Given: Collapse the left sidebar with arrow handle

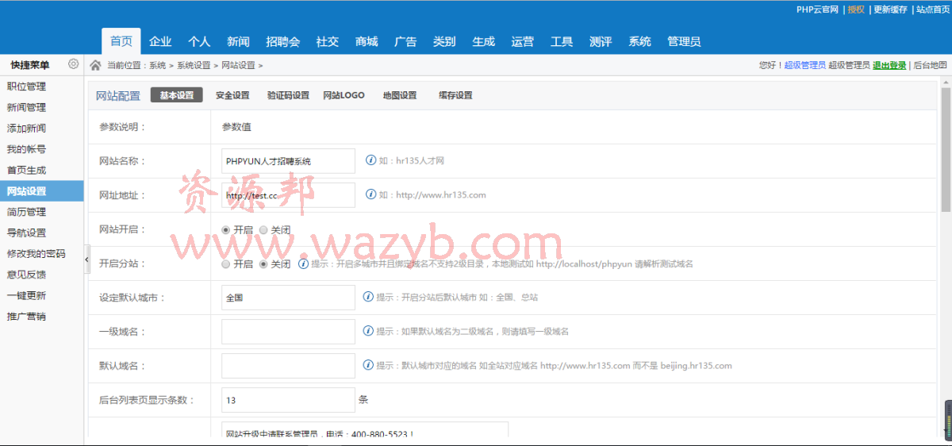Looking at the screenshot, I should (x=87, y=259).
